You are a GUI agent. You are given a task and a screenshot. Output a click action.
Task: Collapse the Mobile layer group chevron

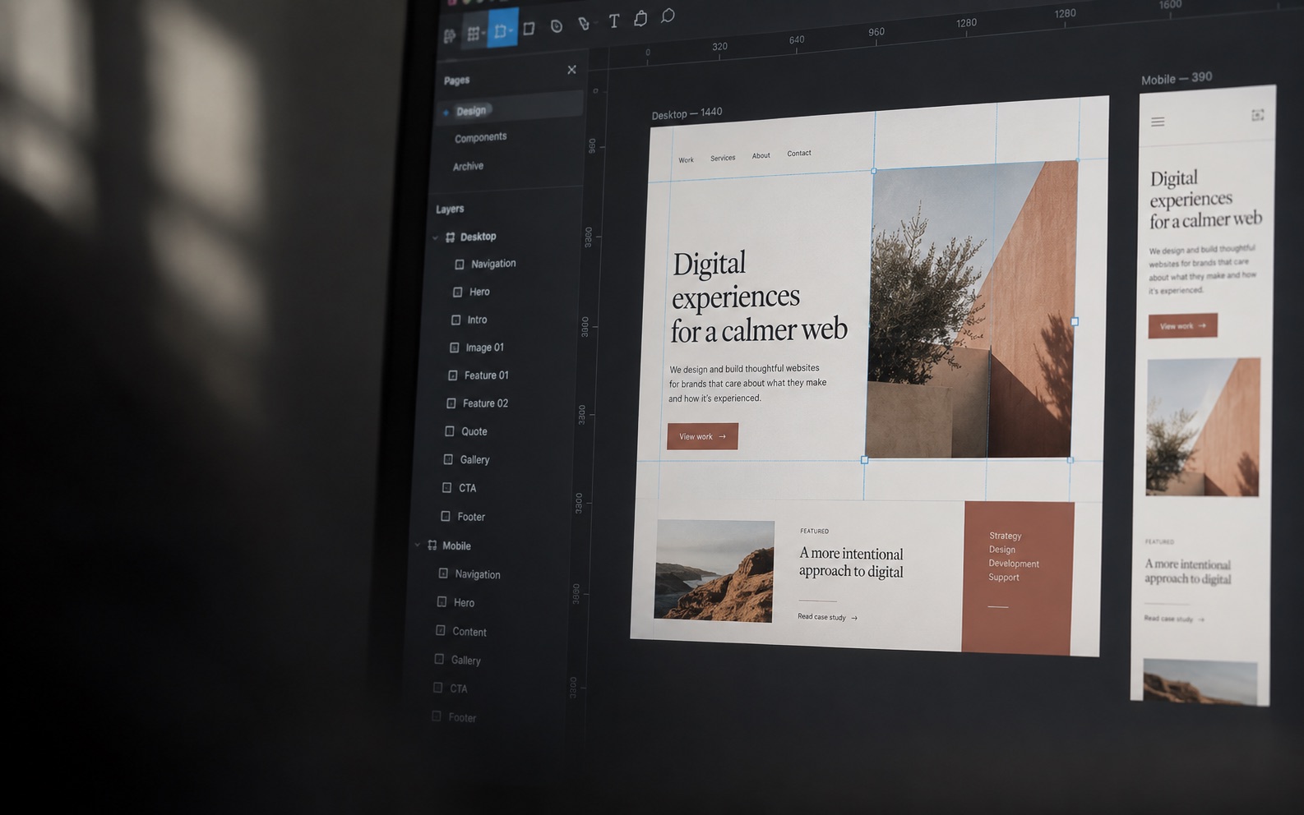coord(417,546)
